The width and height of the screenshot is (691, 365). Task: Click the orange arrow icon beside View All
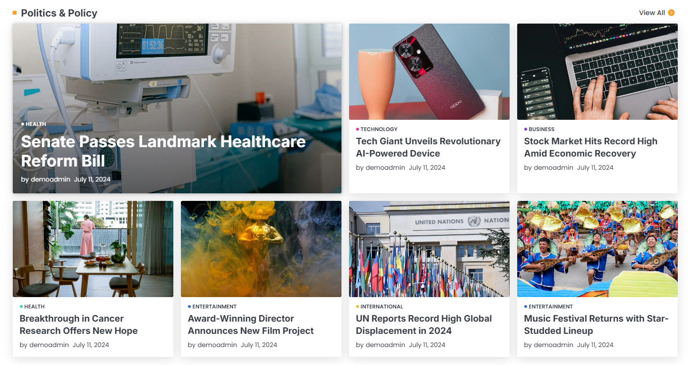tap(671, 13)
